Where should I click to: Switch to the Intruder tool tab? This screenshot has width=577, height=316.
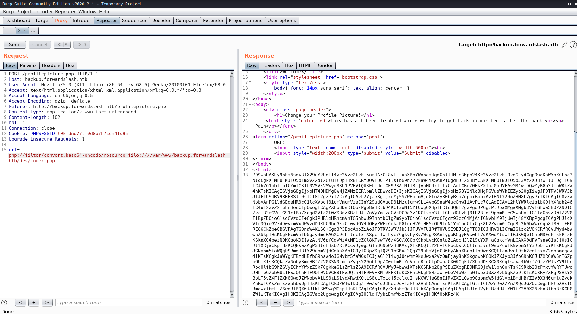pyautogui.click(x=82, y=21)
